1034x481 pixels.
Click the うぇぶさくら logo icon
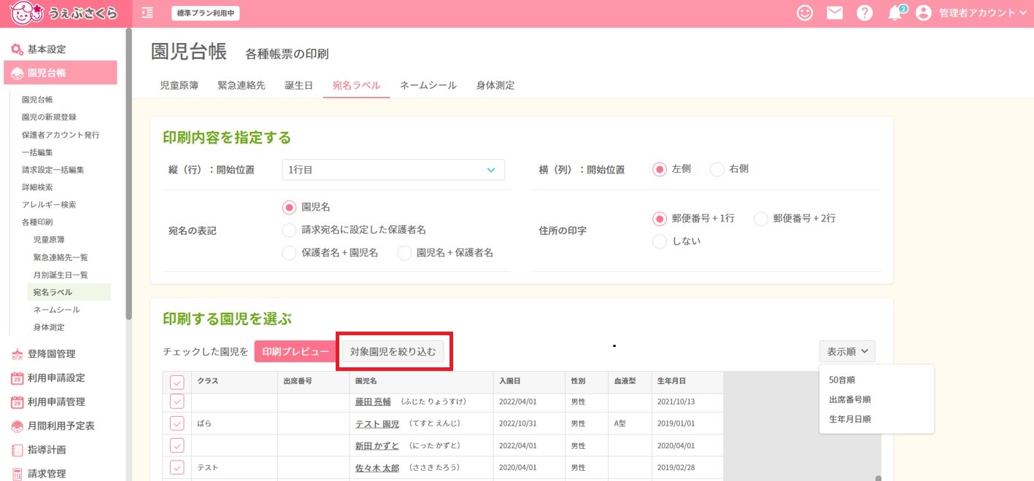(27, 12)
